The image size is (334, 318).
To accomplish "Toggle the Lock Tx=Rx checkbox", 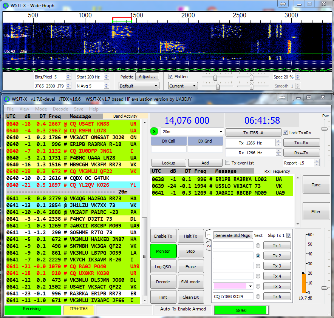I will click(285, 132).
